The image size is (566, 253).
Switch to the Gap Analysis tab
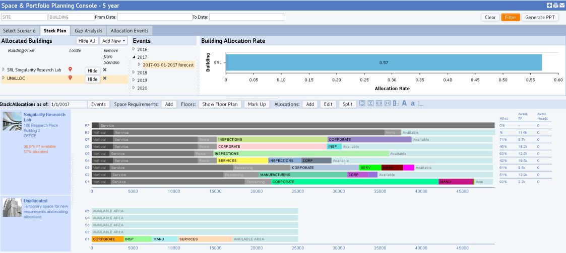coord(88,31)
